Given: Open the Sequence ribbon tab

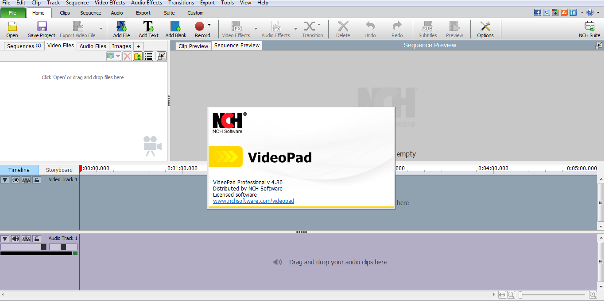Looking at the screenshot, I should [91, 13].
